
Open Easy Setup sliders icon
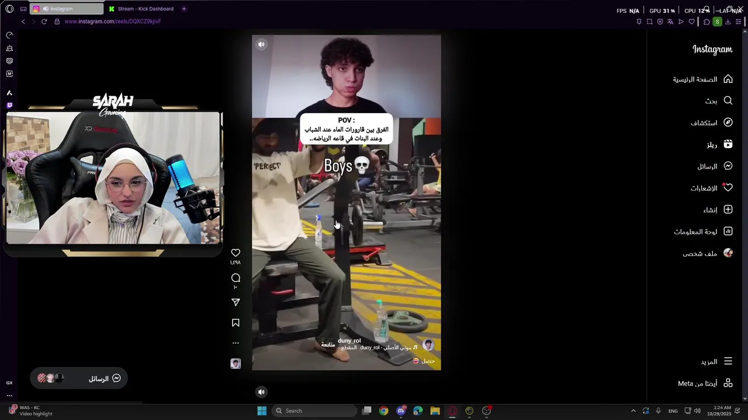[738, 22]
